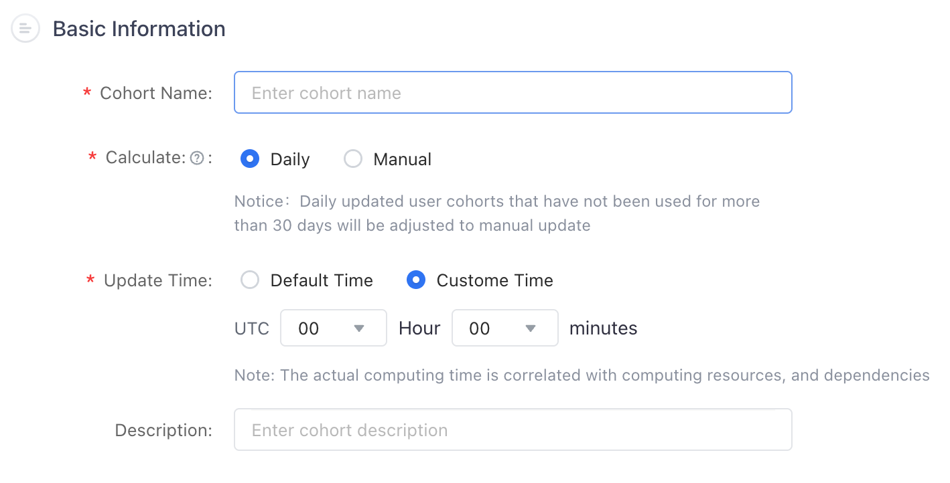The width and height of the screenshot is (950, 483).
Task: Focus the cohort Description input field
Action: point(513,429)
